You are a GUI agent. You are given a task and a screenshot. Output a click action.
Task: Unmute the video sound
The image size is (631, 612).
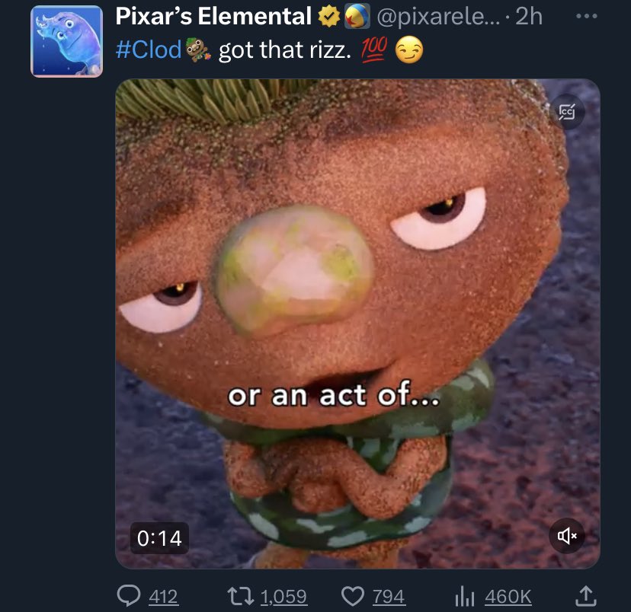pyautogui.click(x=567, y=536)
